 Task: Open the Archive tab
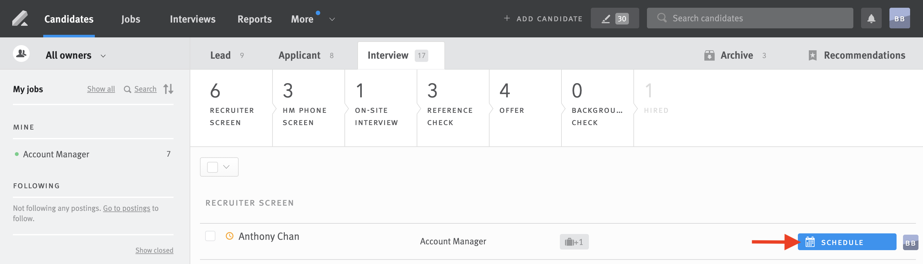click(735, 55)
